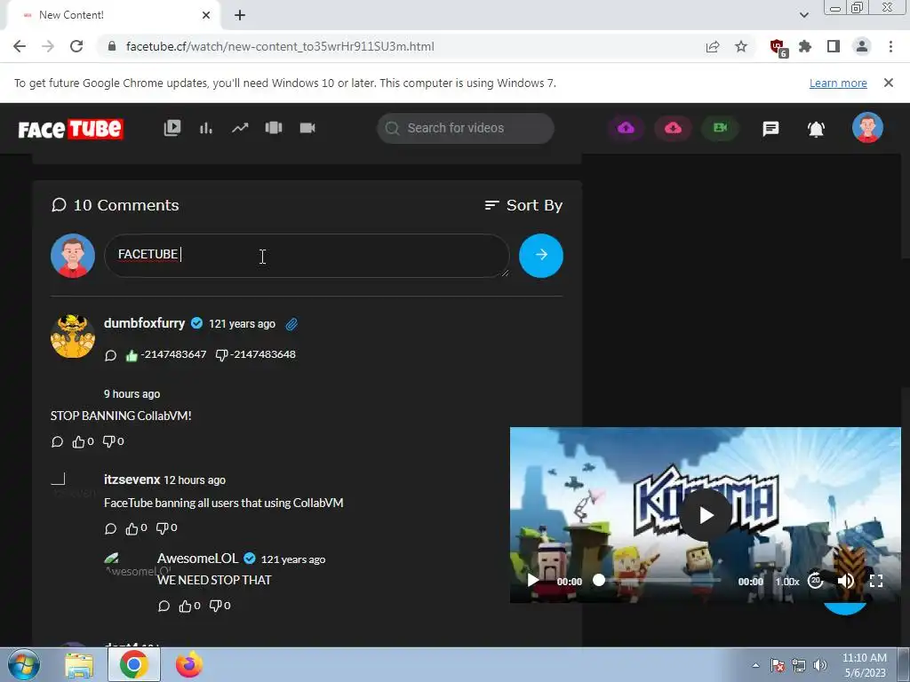
Task: Open dumbfoxfurry's profile name
Action: pos(145,323)
